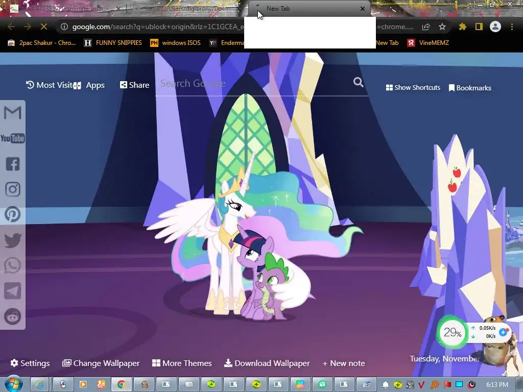Open More Themes

coord(182,363)
